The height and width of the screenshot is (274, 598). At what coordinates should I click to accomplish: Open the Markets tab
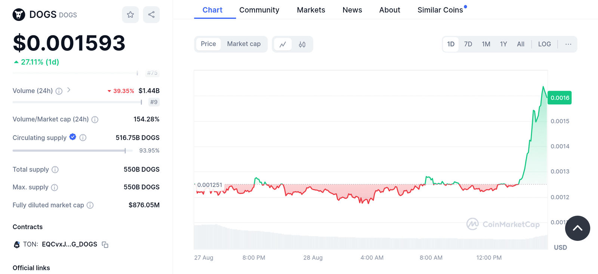tap(311, 10)
